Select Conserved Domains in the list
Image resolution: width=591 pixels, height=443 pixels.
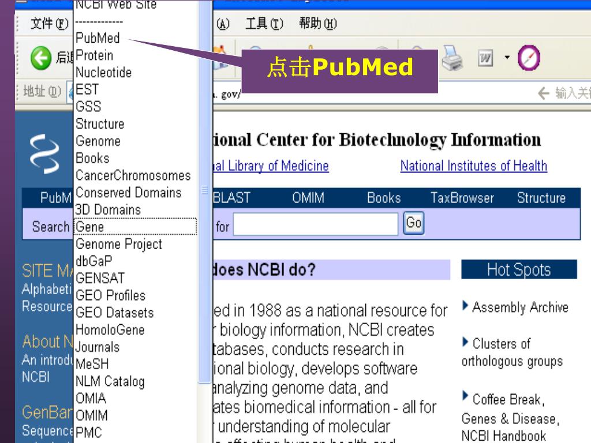click(129, 193)
